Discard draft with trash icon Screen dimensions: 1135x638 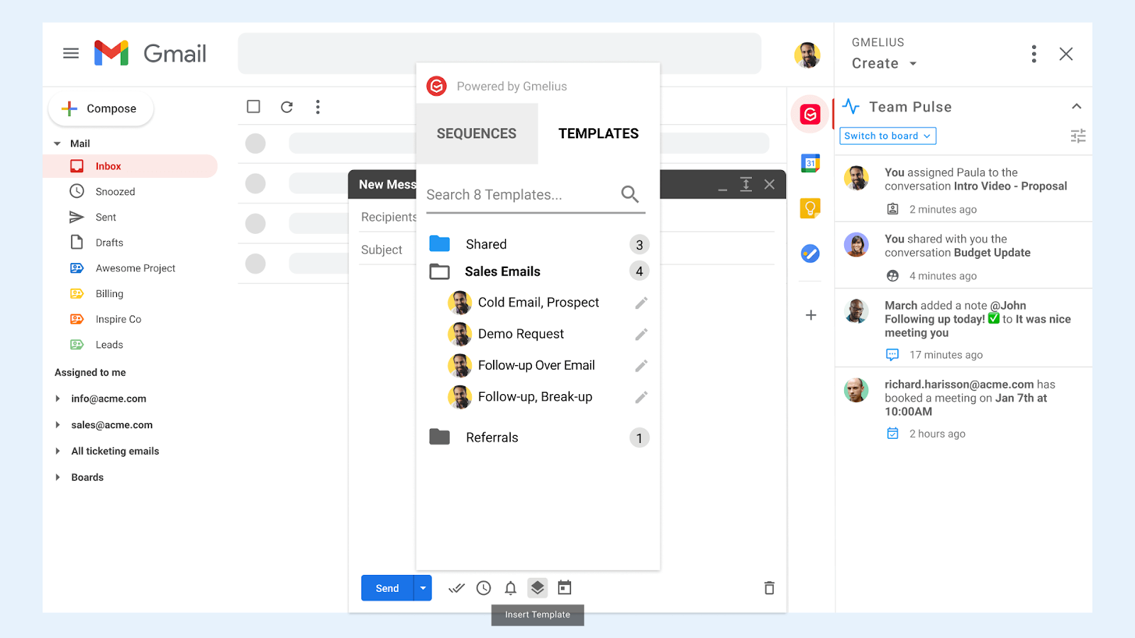click(769, 588)
